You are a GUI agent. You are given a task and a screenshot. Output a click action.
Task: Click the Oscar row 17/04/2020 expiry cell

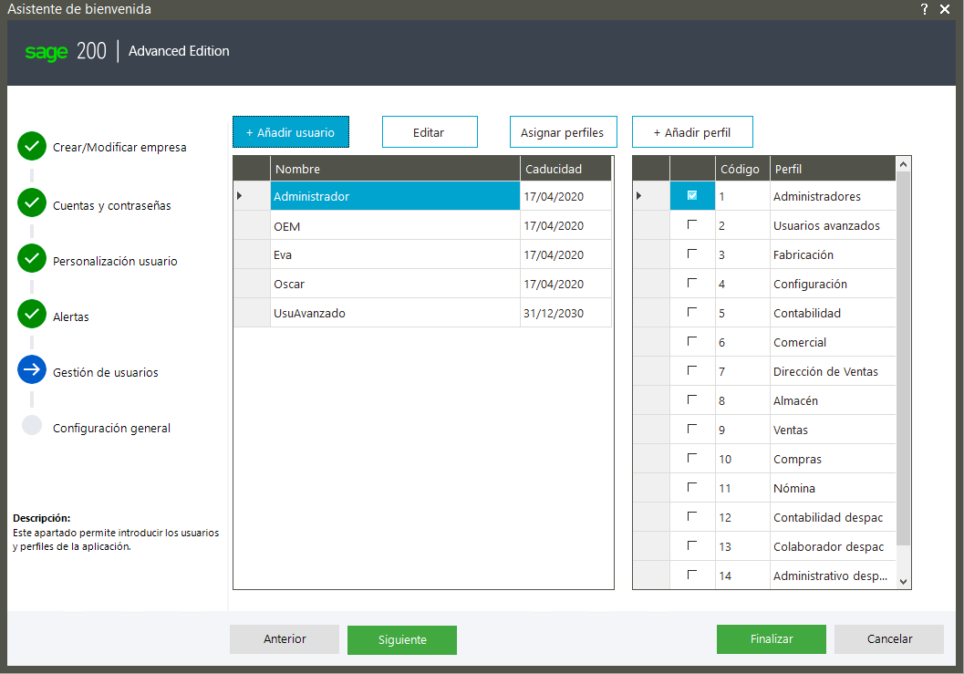[565, 284]
